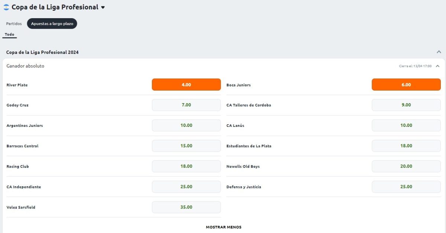Select Boca Juniors odds 6.00

[x=406, y=85]
